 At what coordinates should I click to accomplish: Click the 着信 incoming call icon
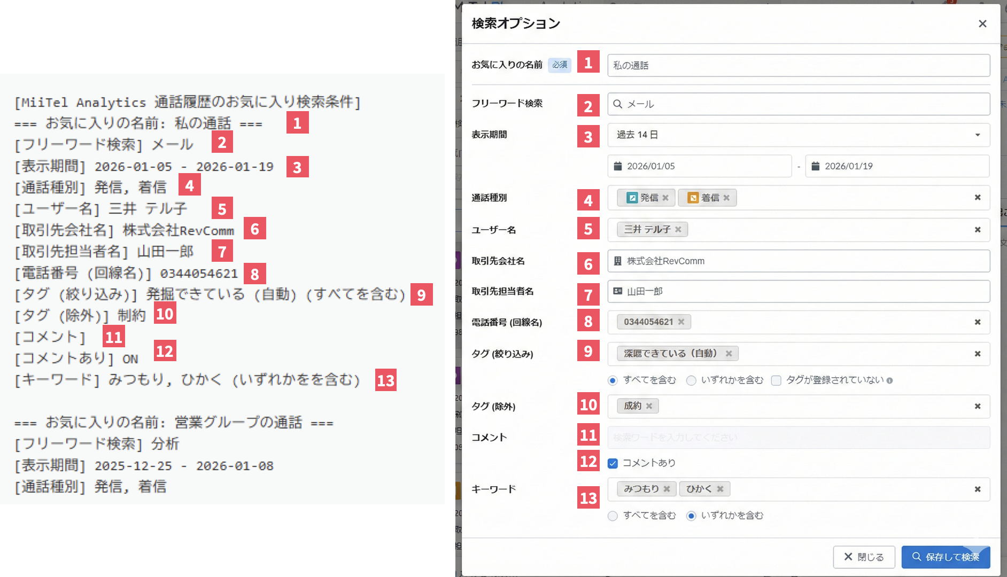tap(693, 198)
